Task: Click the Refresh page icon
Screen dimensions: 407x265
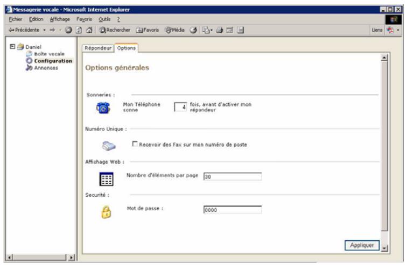Action: tap(79, 30)
